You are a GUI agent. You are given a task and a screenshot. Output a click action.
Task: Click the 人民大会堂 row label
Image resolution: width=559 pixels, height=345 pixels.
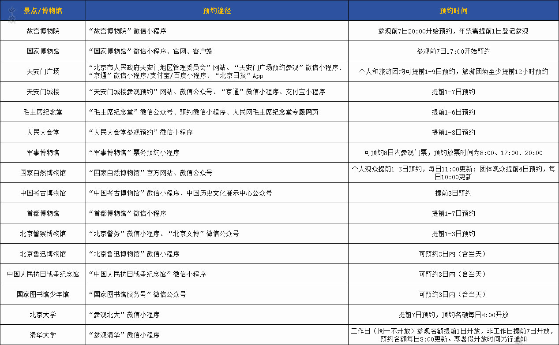pos(42,132)
